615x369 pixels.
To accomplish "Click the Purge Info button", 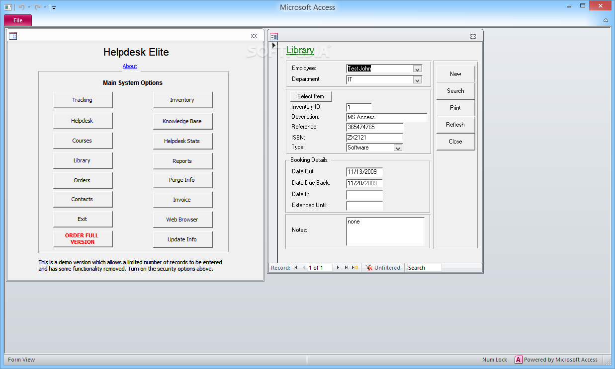I will point(182,180).
